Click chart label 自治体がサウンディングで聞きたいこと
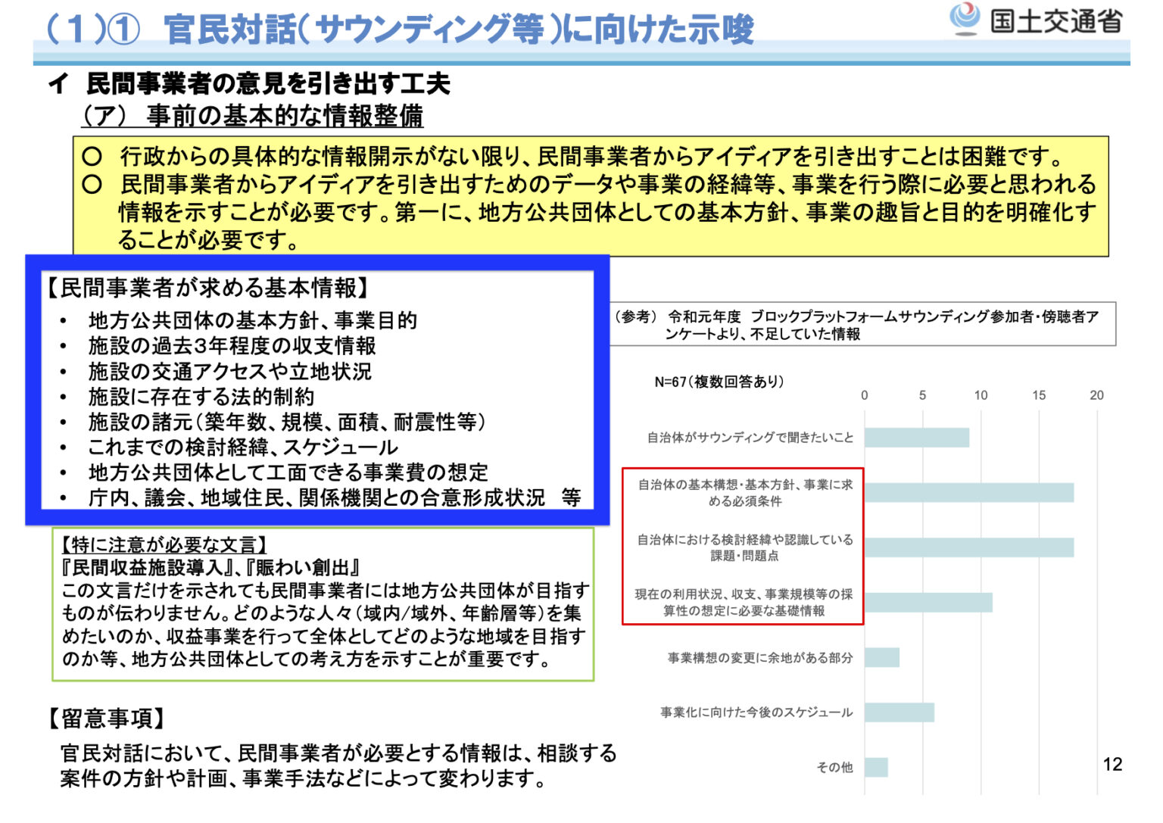 point(750,438)
